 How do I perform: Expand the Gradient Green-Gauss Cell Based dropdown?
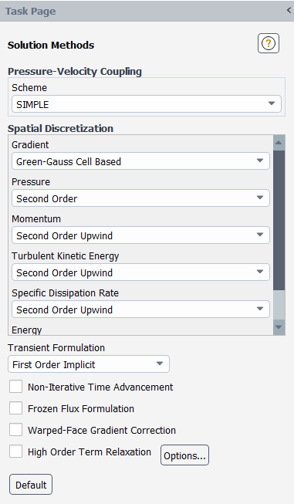click(x=140, y=161)
